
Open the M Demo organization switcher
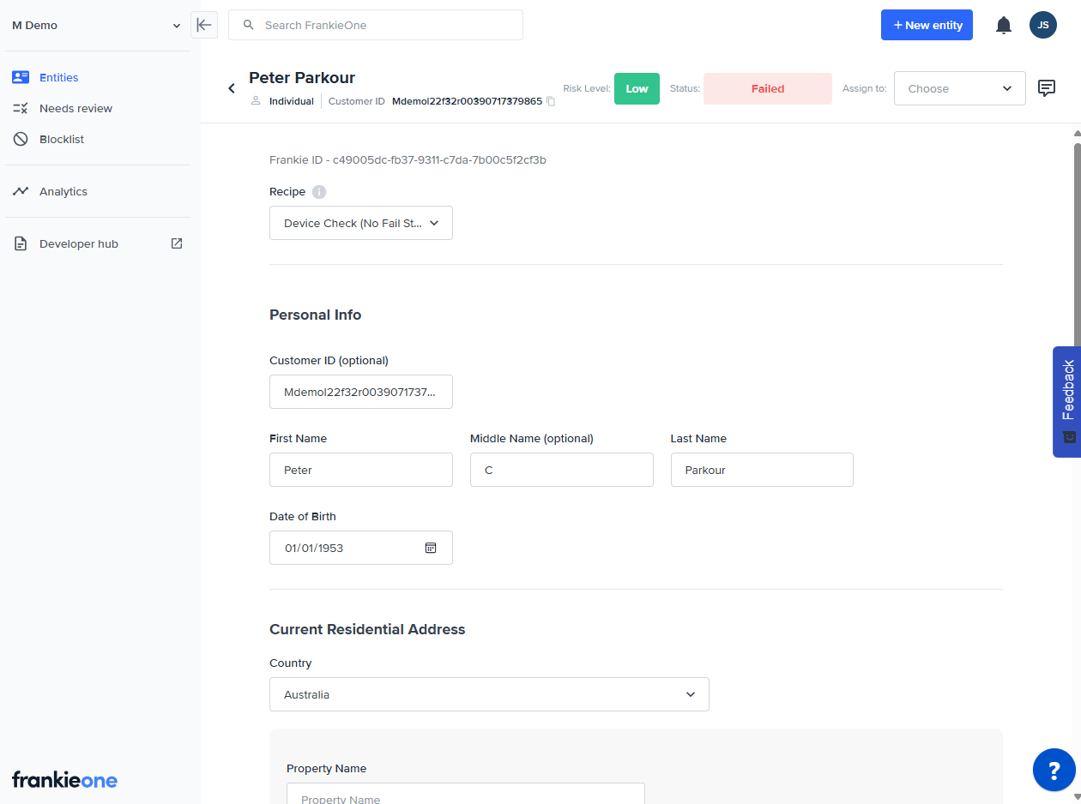(94, 25)
